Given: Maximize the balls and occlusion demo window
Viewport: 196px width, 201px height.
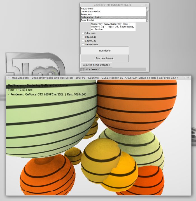Looking at the screenshot, I should 184,78.
